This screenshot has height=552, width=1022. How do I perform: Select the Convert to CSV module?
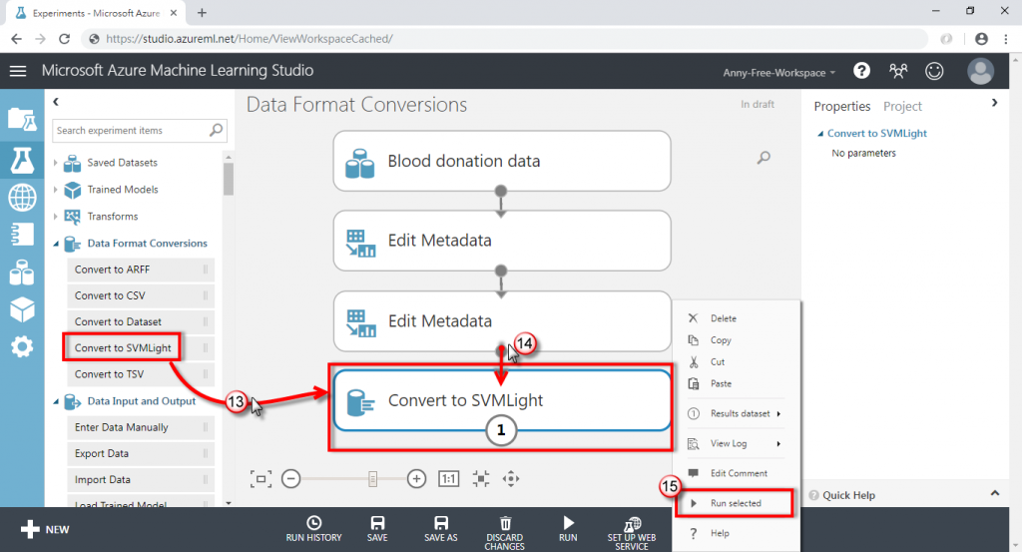point(140,295)
